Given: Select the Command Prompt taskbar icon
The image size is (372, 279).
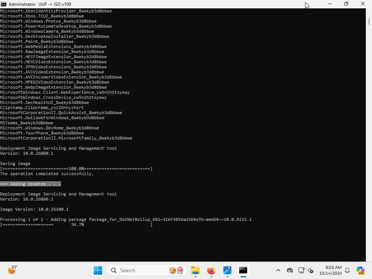Looking at the screenshot, I should (243, 270).
